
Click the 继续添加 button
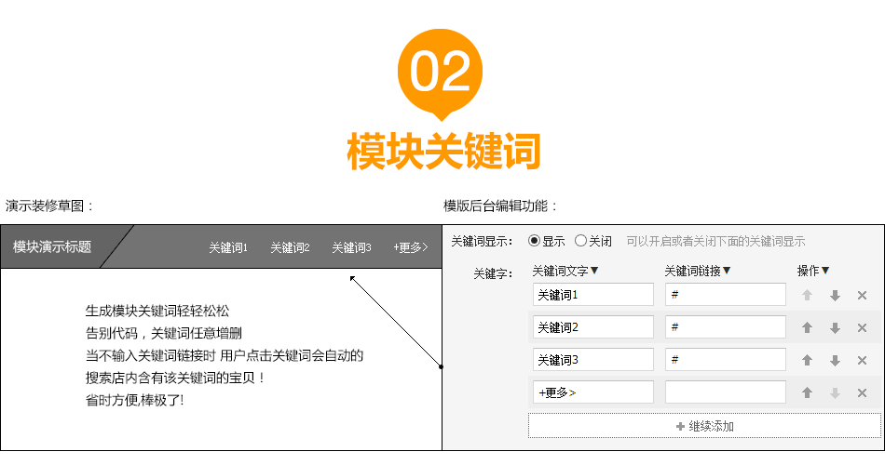704,426
